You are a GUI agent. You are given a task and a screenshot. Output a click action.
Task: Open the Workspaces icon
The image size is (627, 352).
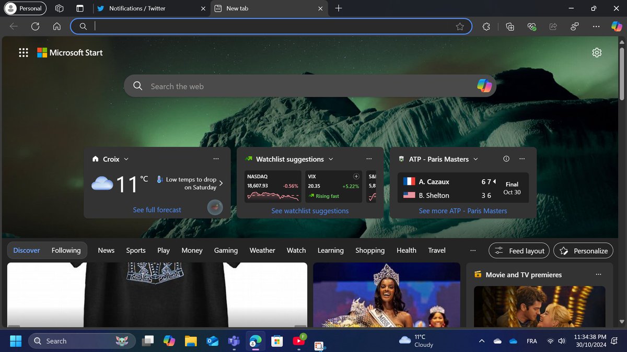[x=60, y=8]
